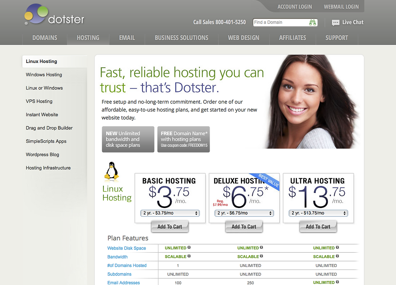This screenshot has height=285, width=396.
Task: Click info icon for Ultra plan Website Disk Space
Action: tap(337, 247)
